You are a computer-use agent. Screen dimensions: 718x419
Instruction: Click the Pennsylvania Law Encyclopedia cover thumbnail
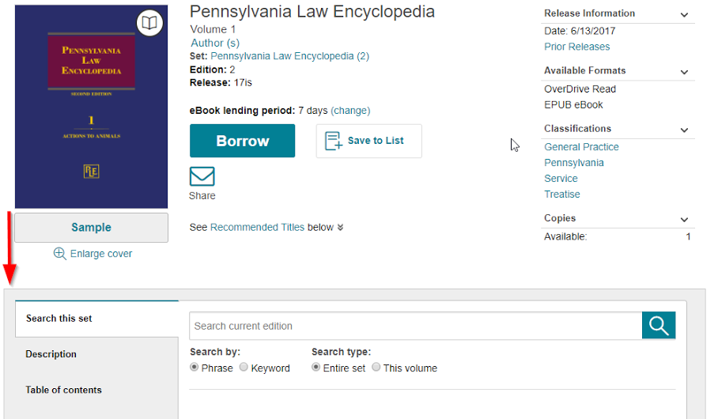click(91, 107)
